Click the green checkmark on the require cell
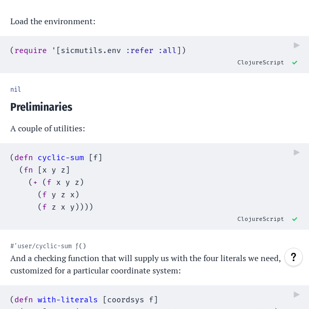The height and width of the screenshot is (309, 309). (x=295, y=62)
